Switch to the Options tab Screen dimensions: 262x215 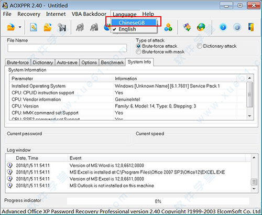[89, 62]
